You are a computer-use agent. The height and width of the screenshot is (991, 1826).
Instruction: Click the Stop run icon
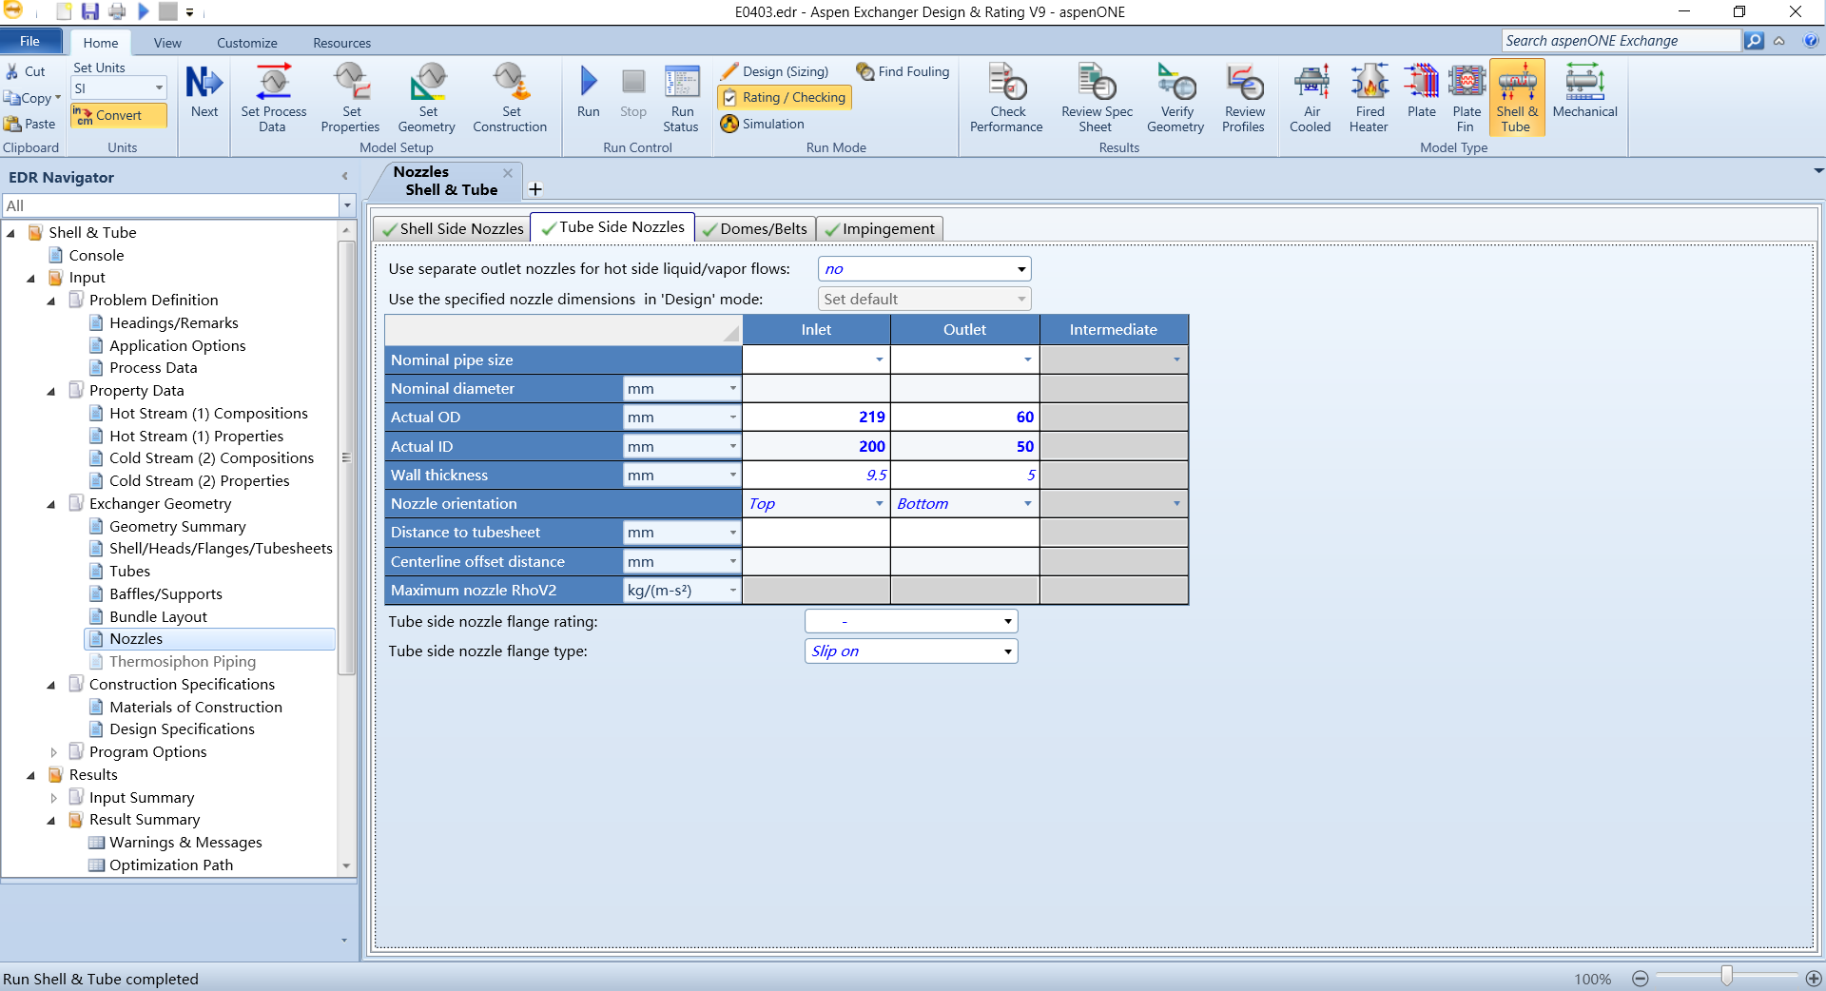[x=633, y=92]
